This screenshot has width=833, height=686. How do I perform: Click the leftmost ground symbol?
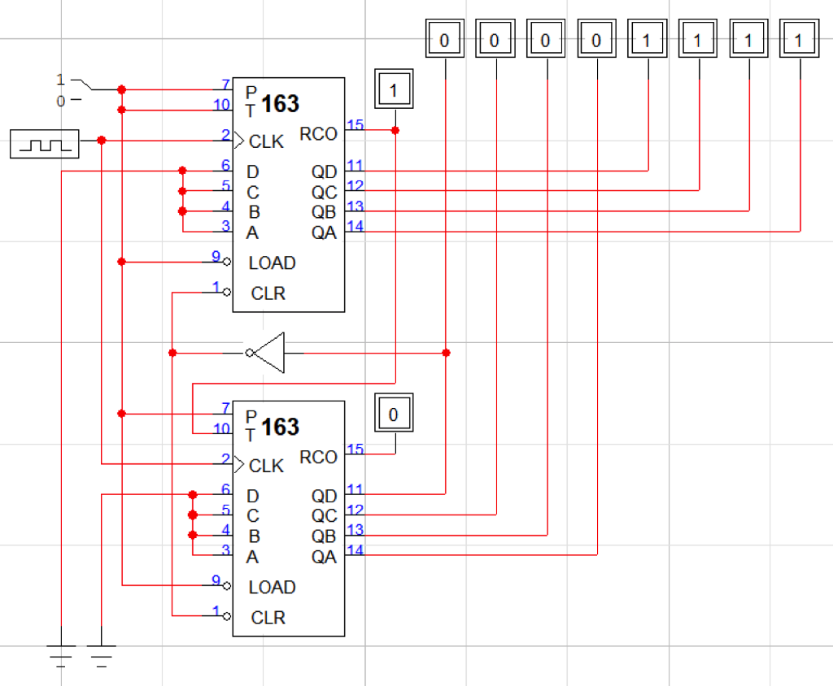[x=60, y=650]
